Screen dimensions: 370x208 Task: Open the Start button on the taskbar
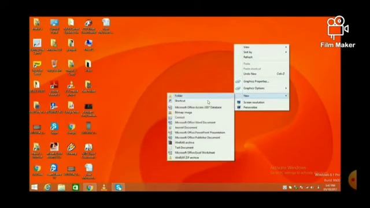[x=35, y=187]
